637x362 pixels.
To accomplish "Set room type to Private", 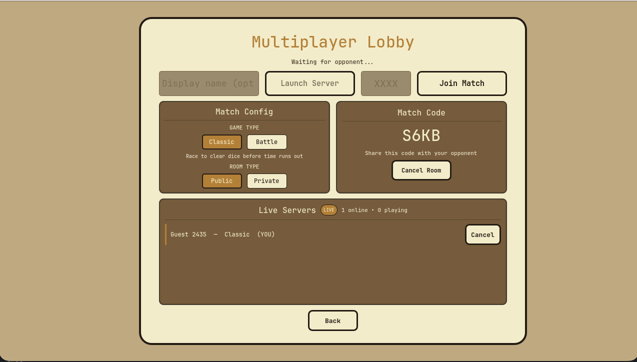I will pyautogui.click(x=266, y=180).
